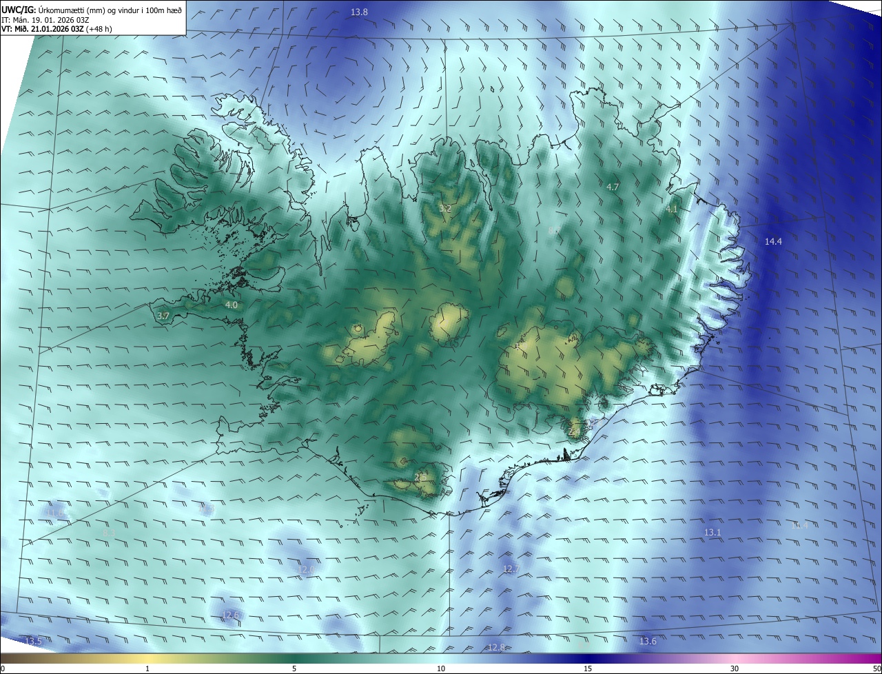Click the 13.5 value in the bottom-left corner
This screenshot has width=882, height=674.
[x=33, y=642]
